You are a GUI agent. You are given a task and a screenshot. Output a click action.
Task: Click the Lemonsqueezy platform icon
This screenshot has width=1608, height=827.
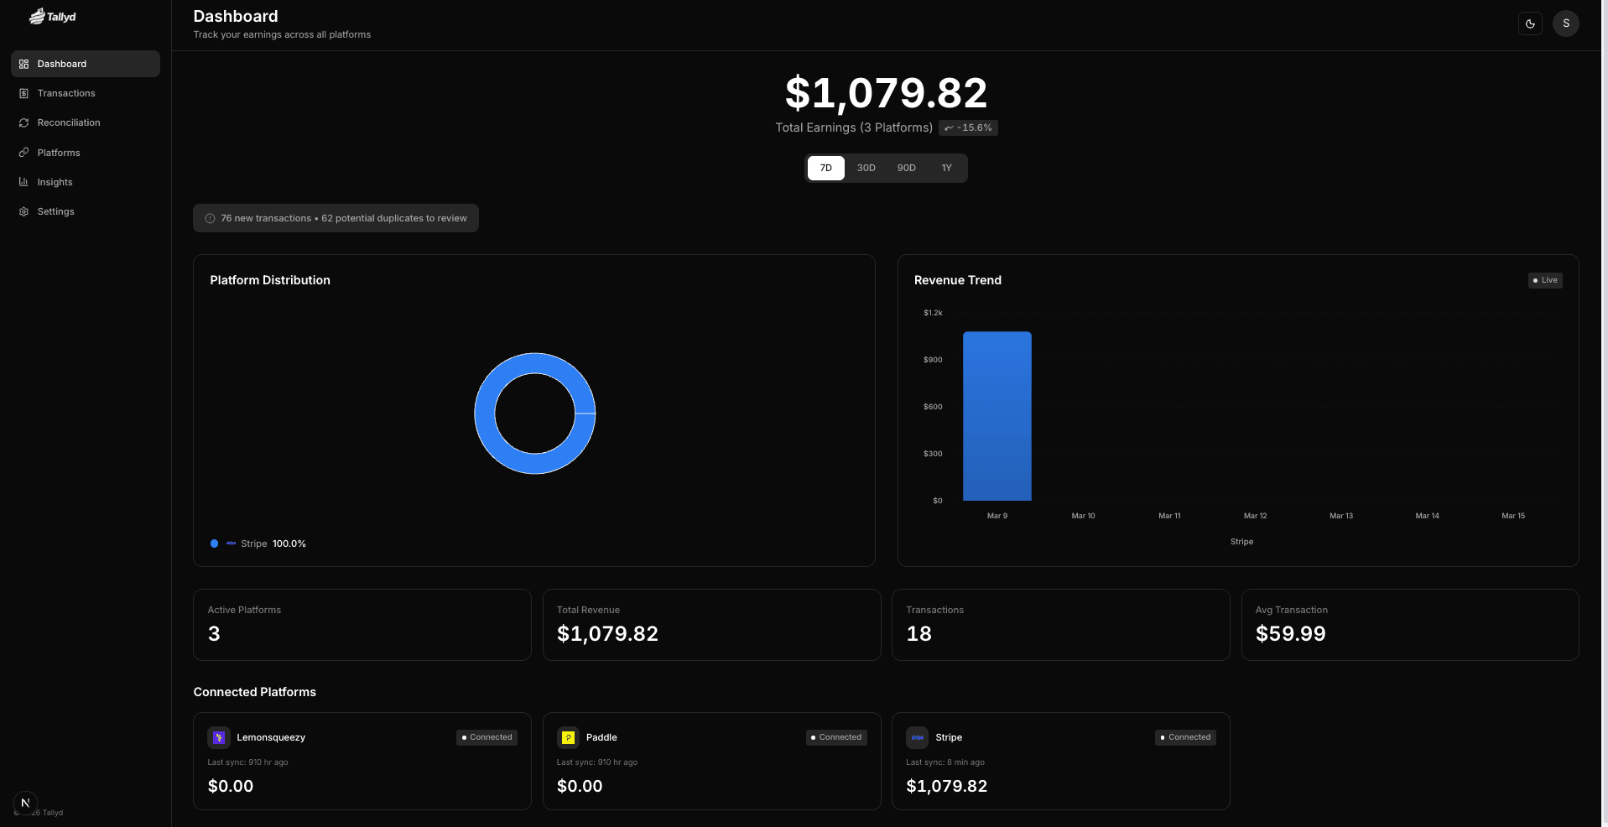(218, 737)
